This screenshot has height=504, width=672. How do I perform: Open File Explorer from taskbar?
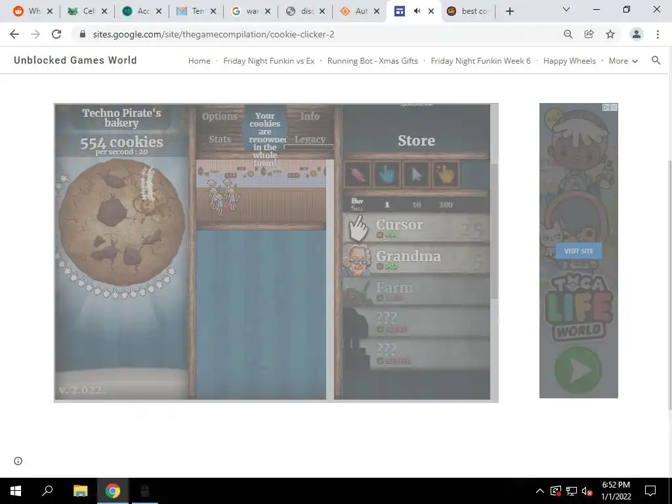[80, 491]
